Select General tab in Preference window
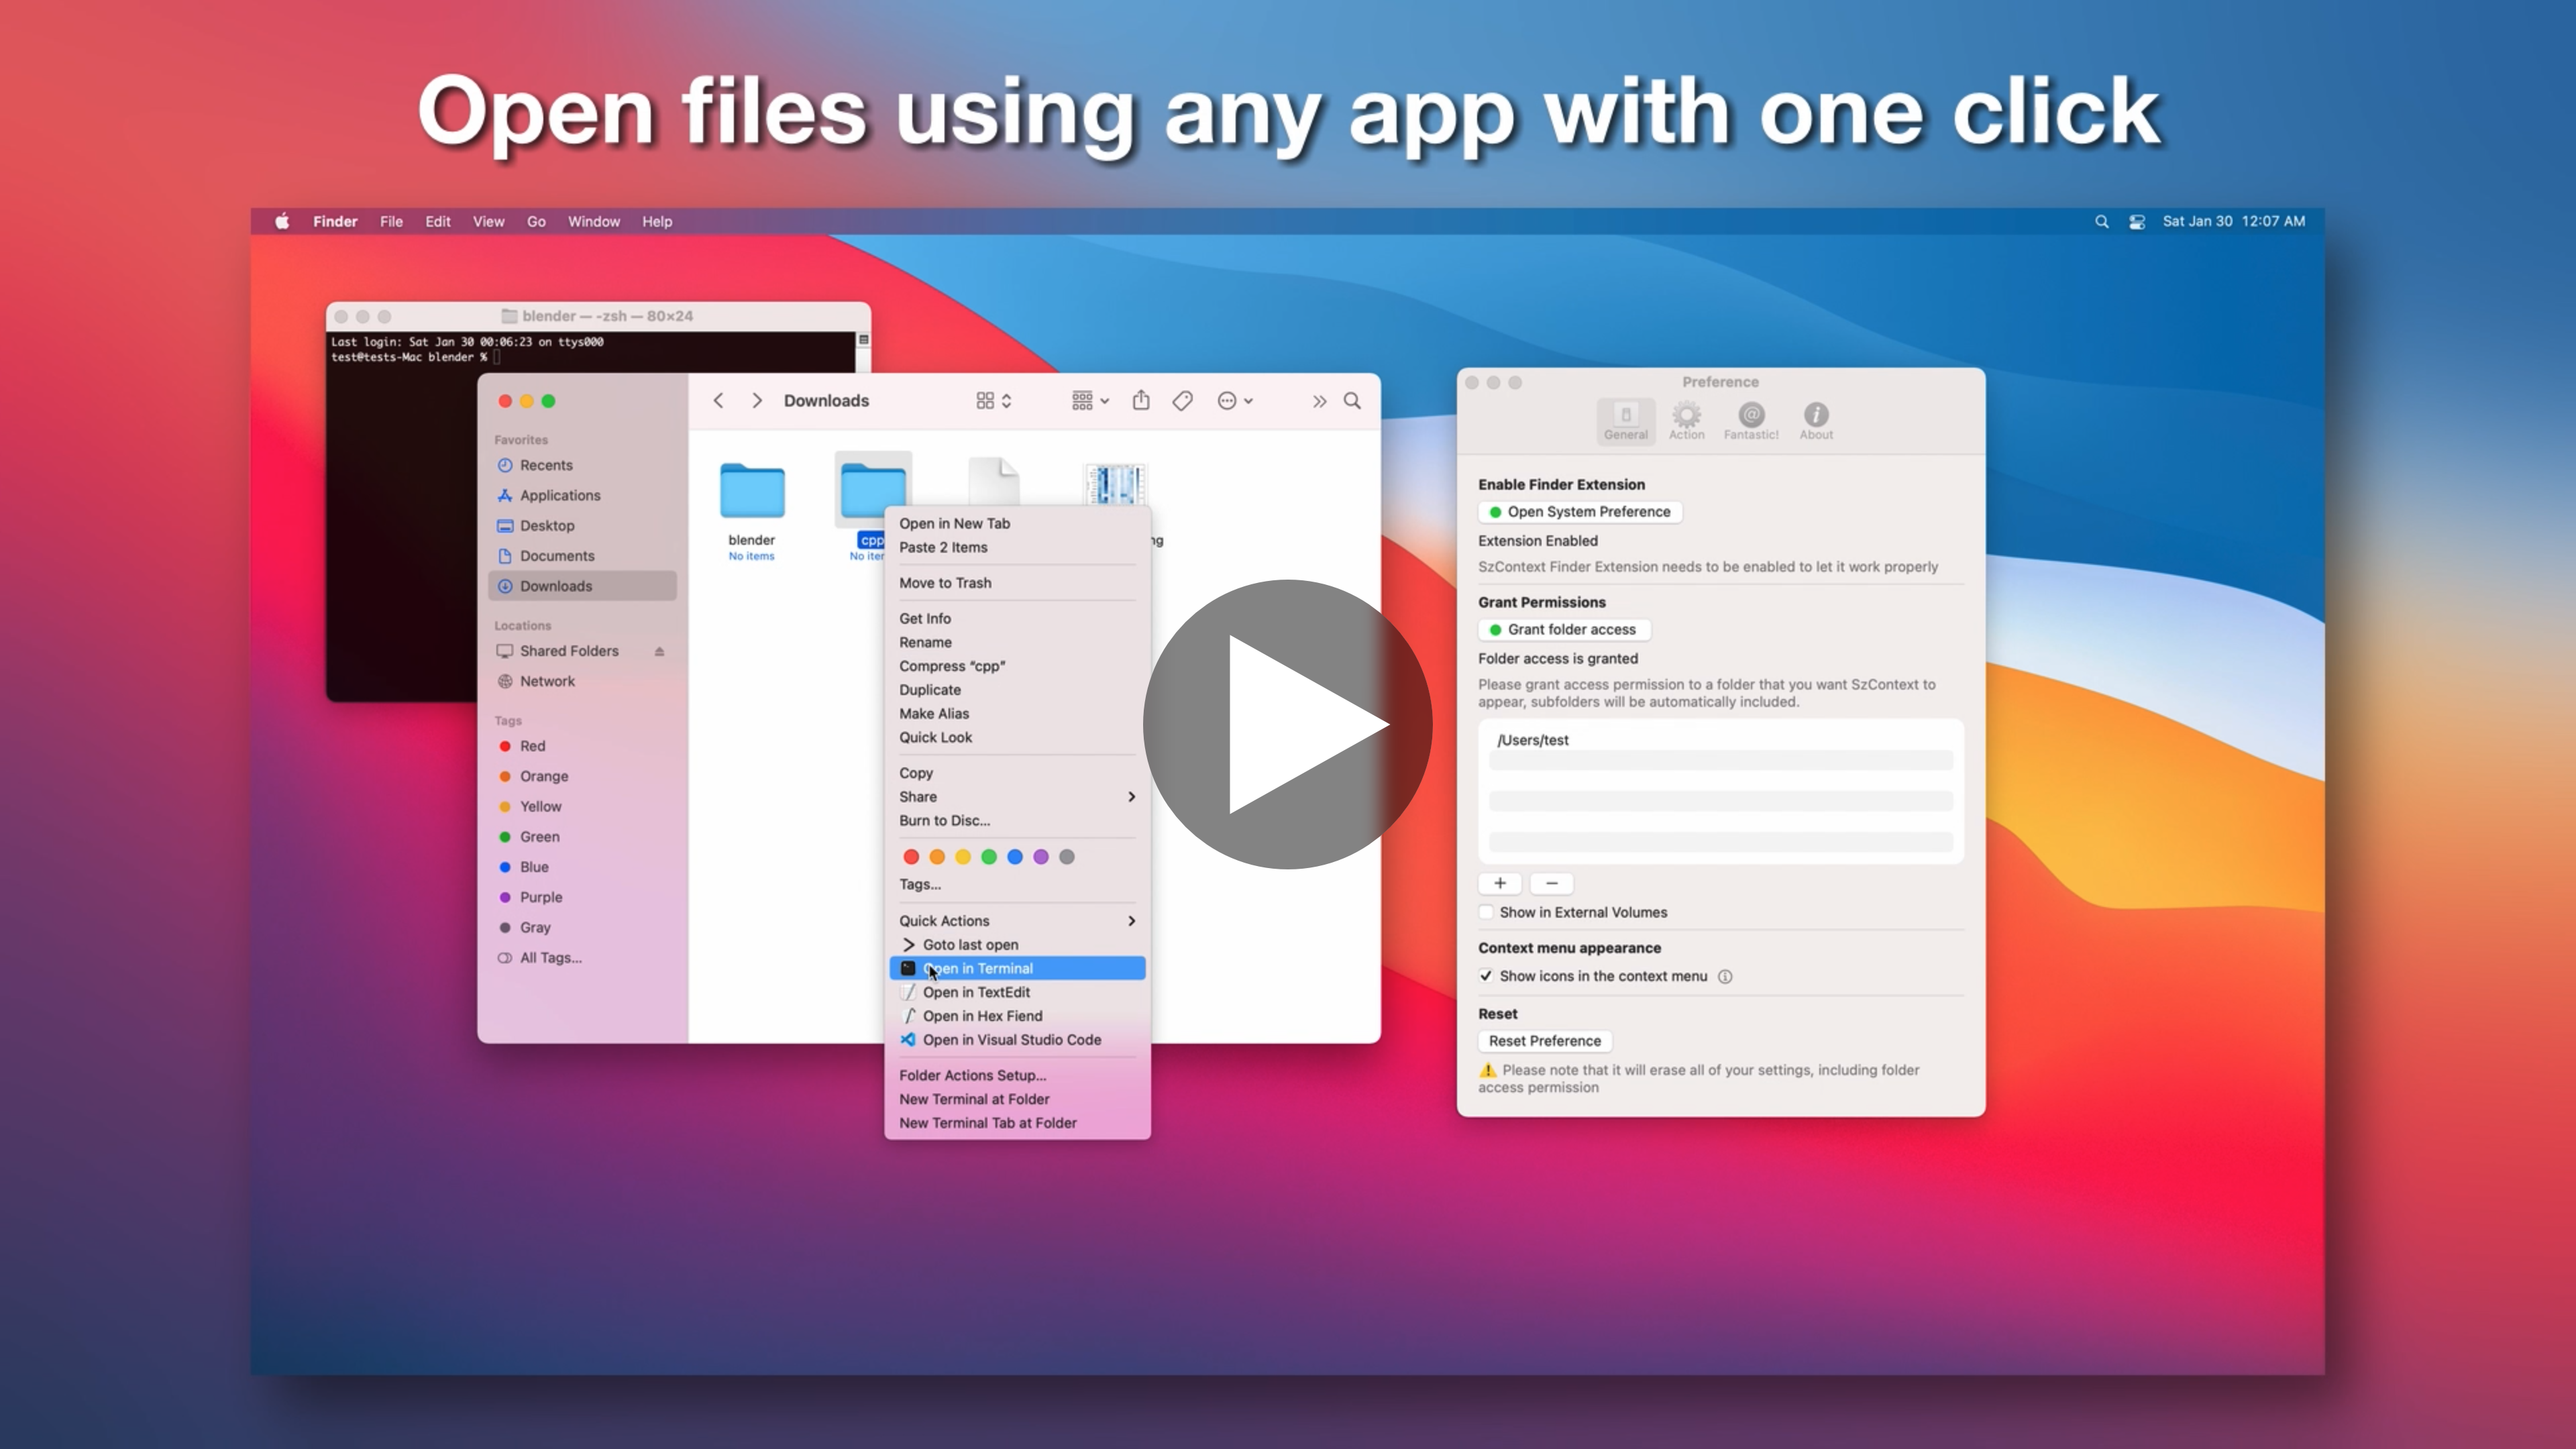 click(1626, 421)
